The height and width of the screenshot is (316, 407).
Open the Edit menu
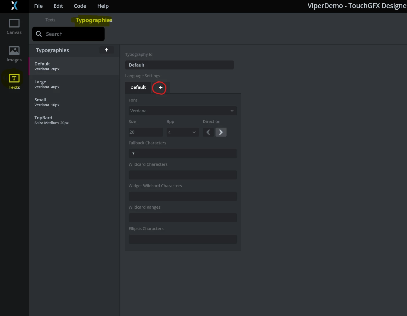pyautogui.click(x=58, y=6)
